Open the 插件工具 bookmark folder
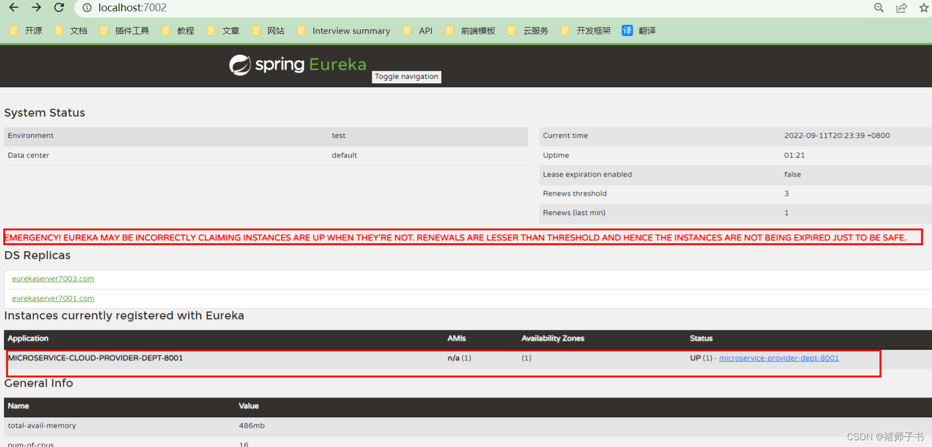 click(125, 30)
